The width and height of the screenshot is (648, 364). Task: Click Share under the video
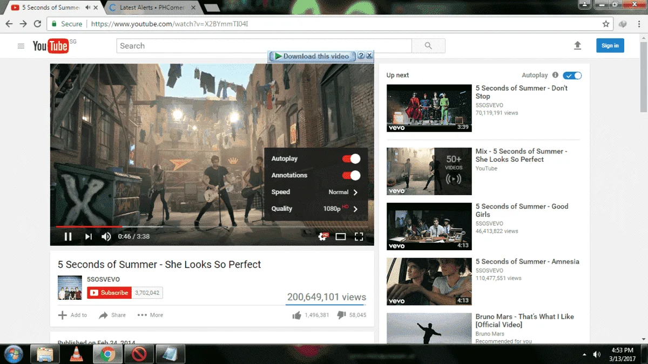[x=112, y=315]
